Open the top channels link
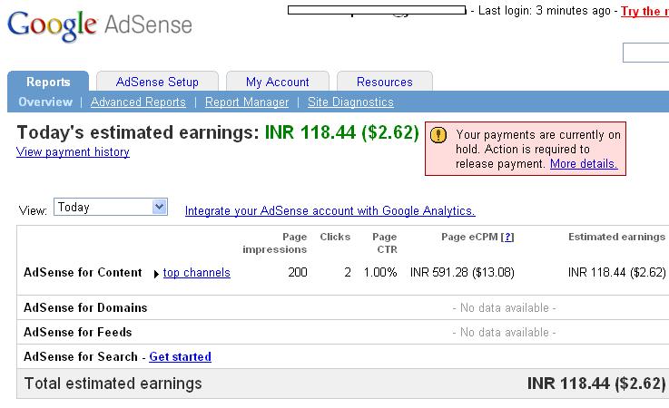Viewport: 669px width, 408px height. [x=196, y=272]
